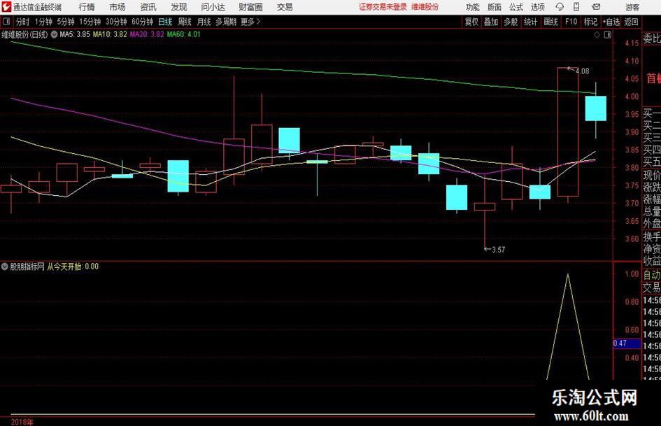Select the 日线 daily period
This screenshot has width=661, height=426.
coord(165,22)
